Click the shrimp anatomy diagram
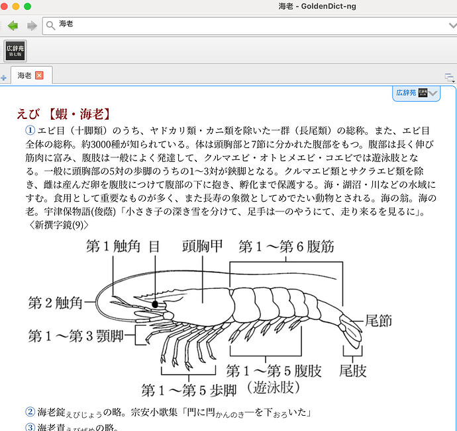The image size is (457, 431). 210,318
